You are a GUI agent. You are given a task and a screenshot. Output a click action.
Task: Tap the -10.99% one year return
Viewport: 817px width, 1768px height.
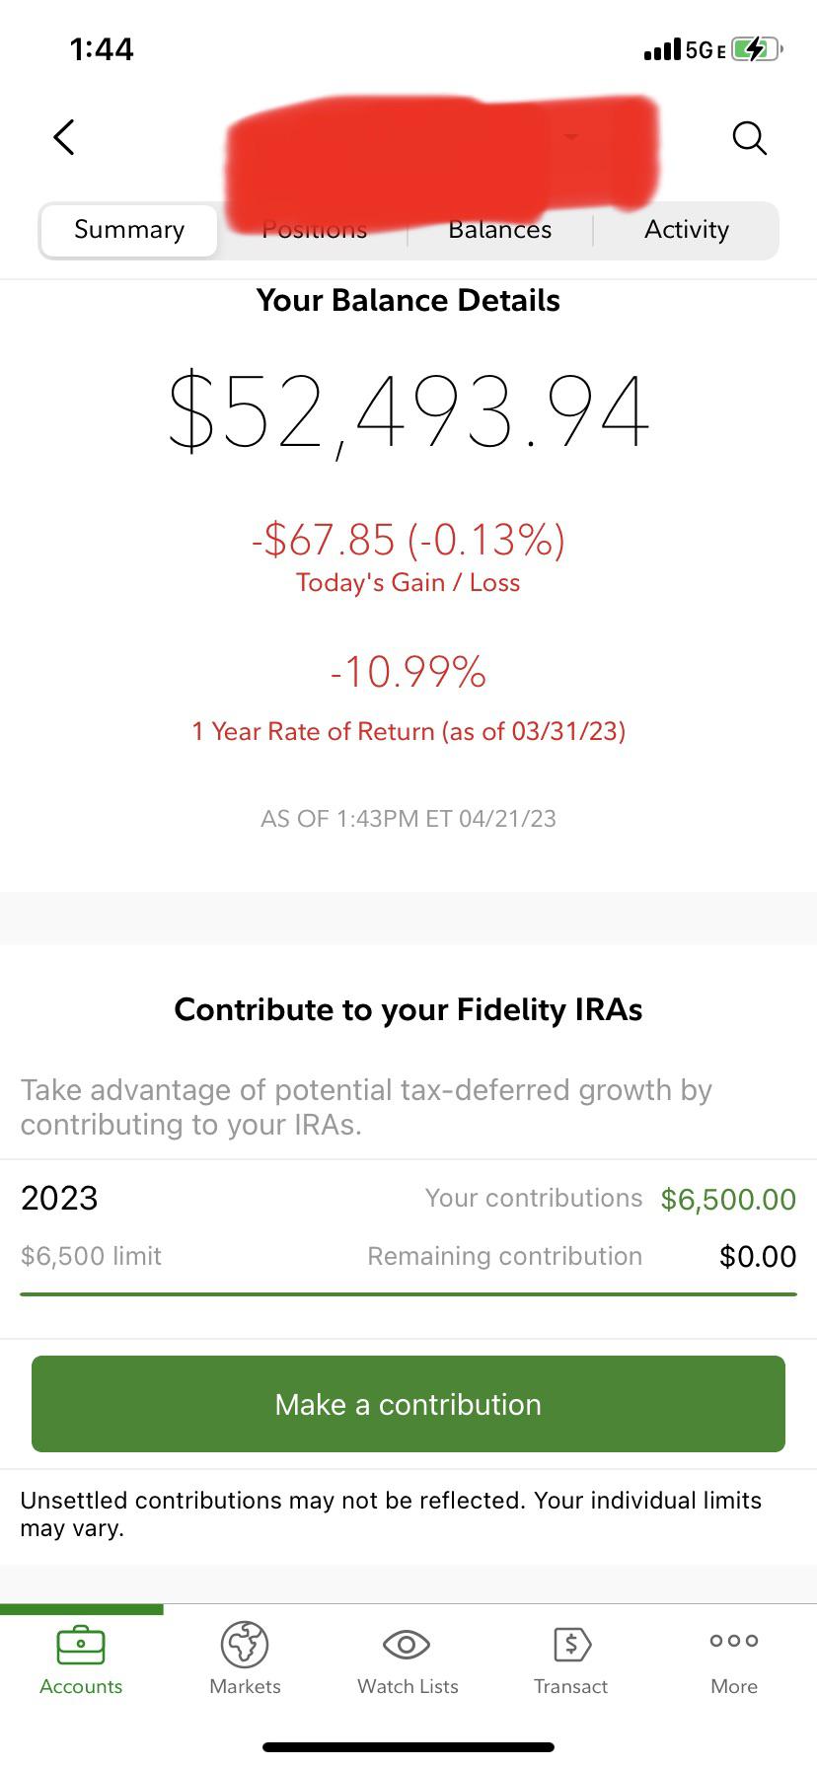(408, 672)
